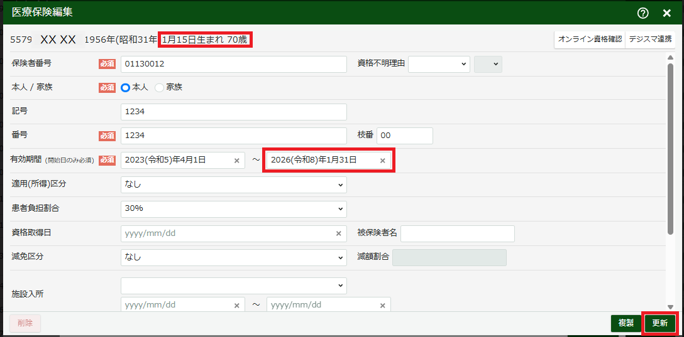
Task: Click the 施設入所 start date field
Action: pos(183,305)
